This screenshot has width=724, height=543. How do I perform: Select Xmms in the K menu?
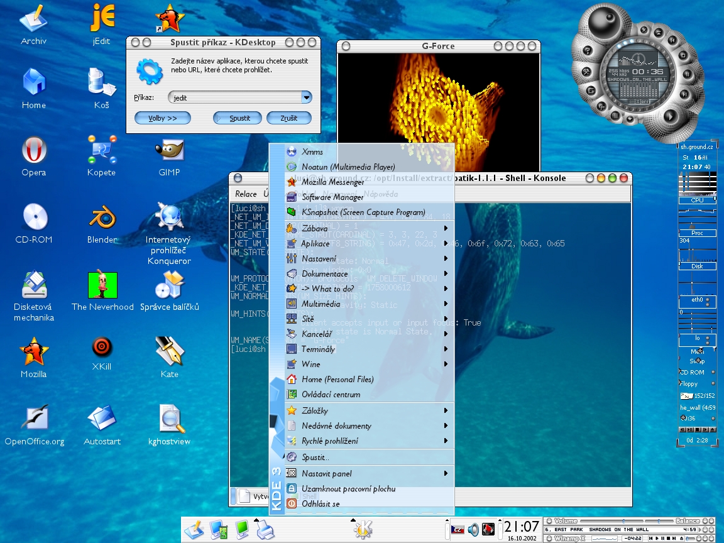pyautogui.click(x=370, y=151)
